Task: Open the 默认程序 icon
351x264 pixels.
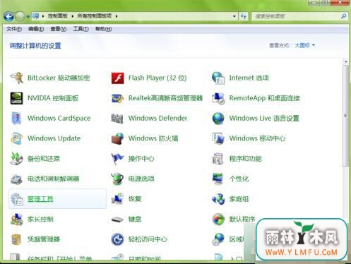Action: (218, 220)
